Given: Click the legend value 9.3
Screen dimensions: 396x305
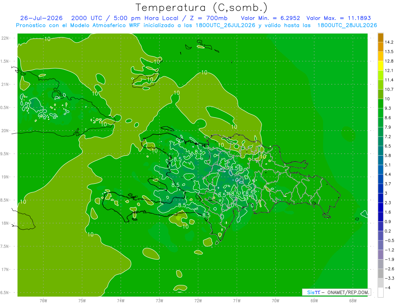Looking at the screenshot, I should coord(388,108).
